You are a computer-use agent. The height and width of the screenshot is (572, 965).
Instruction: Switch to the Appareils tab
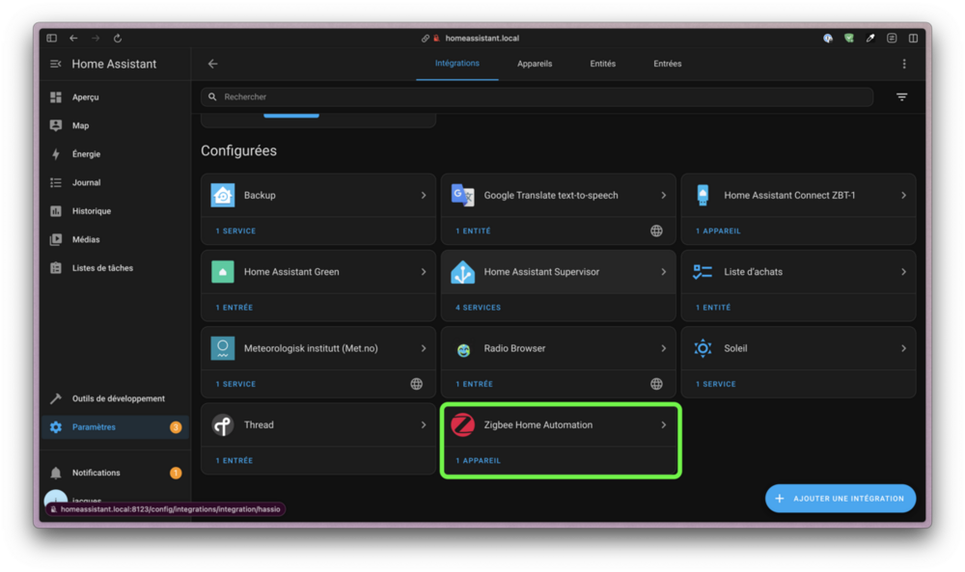535,64
